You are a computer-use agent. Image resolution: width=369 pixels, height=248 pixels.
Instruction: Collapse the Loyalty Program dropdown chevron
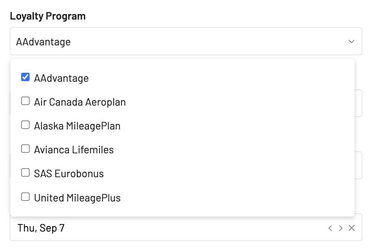pyautogui.click(x=351, y=41)
